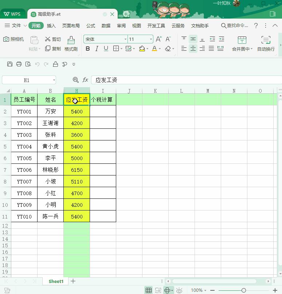
Task: Switch to 页面布局 Page Layout tab
Action: tap(71, 26)
